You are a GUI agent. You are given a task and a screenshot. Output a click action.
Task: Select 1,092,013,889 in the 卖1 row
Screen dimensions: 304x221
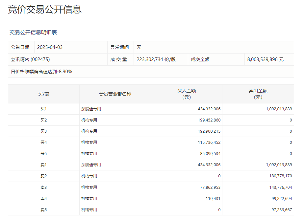279,165
